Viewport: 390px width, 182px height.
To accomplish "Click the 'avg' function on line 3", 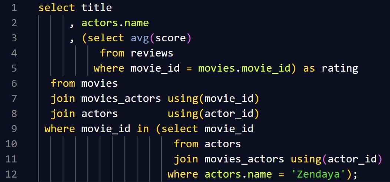I will click(x=140, y=38).
